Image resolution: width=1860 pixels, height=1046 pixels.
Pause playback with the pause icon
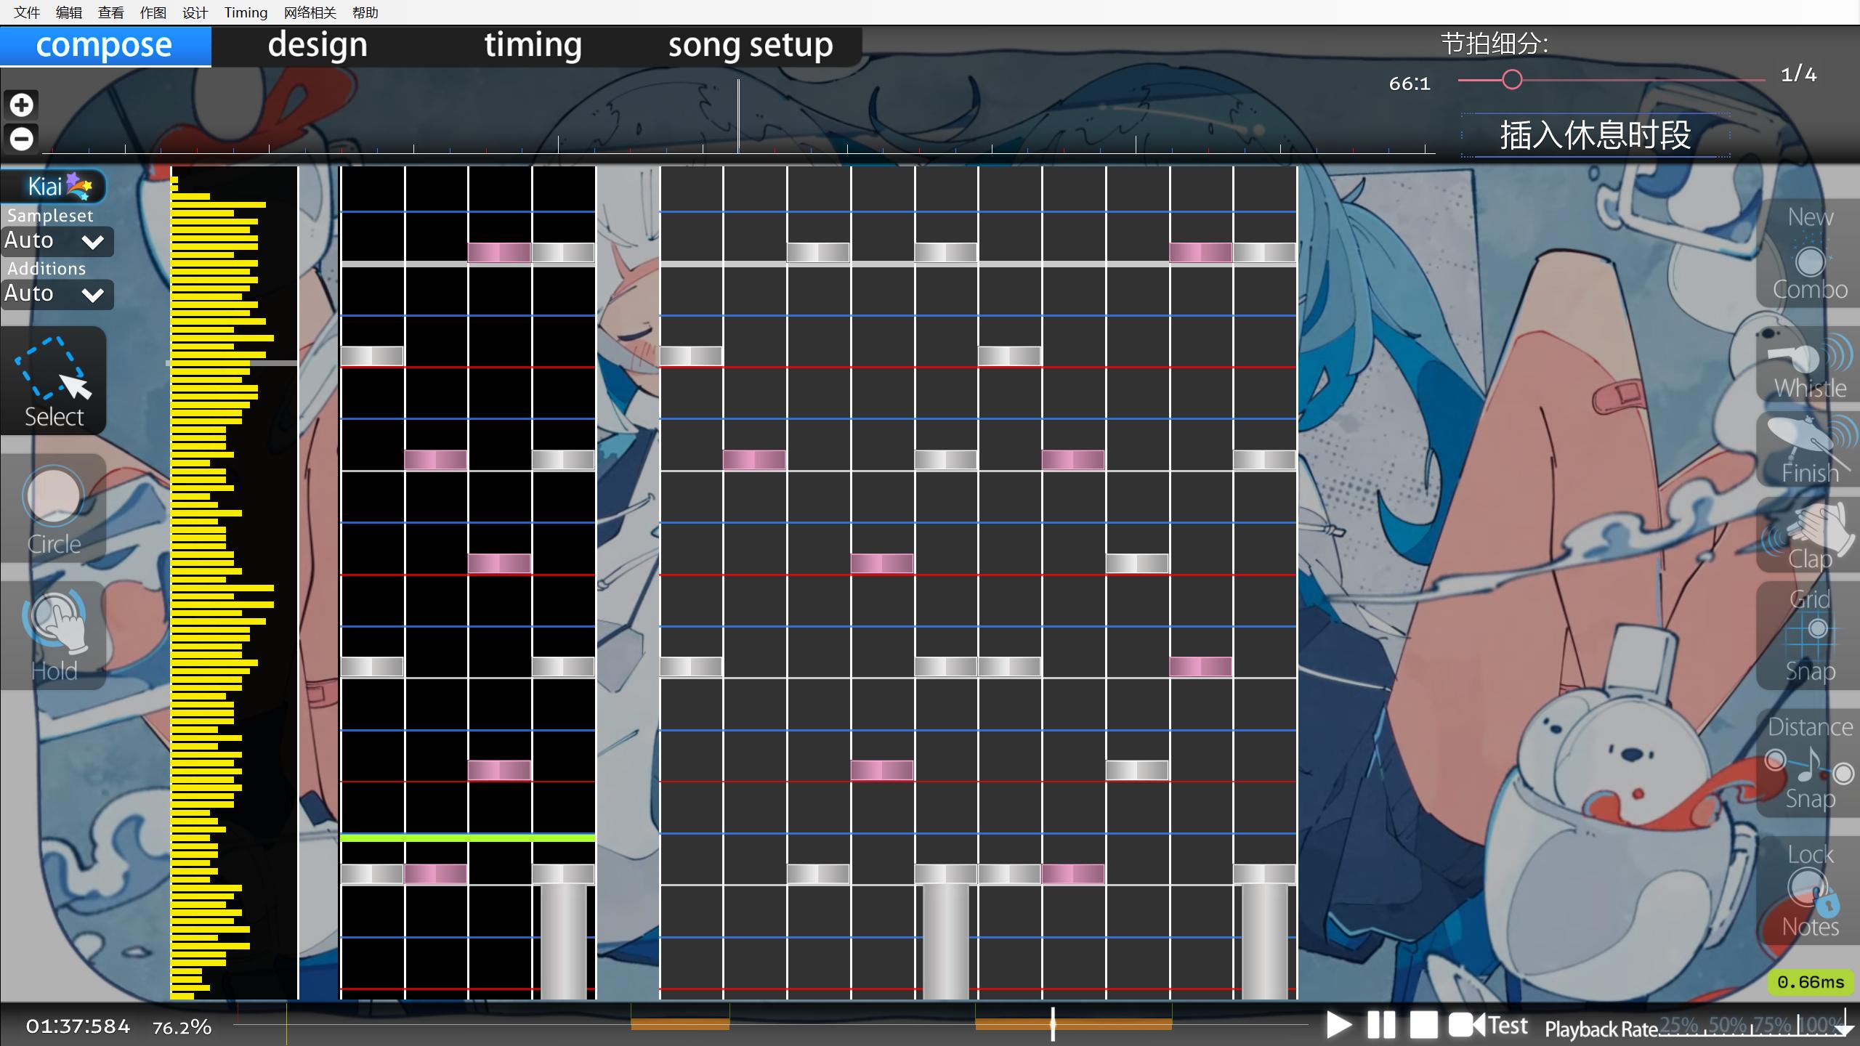[1380, 1025]
